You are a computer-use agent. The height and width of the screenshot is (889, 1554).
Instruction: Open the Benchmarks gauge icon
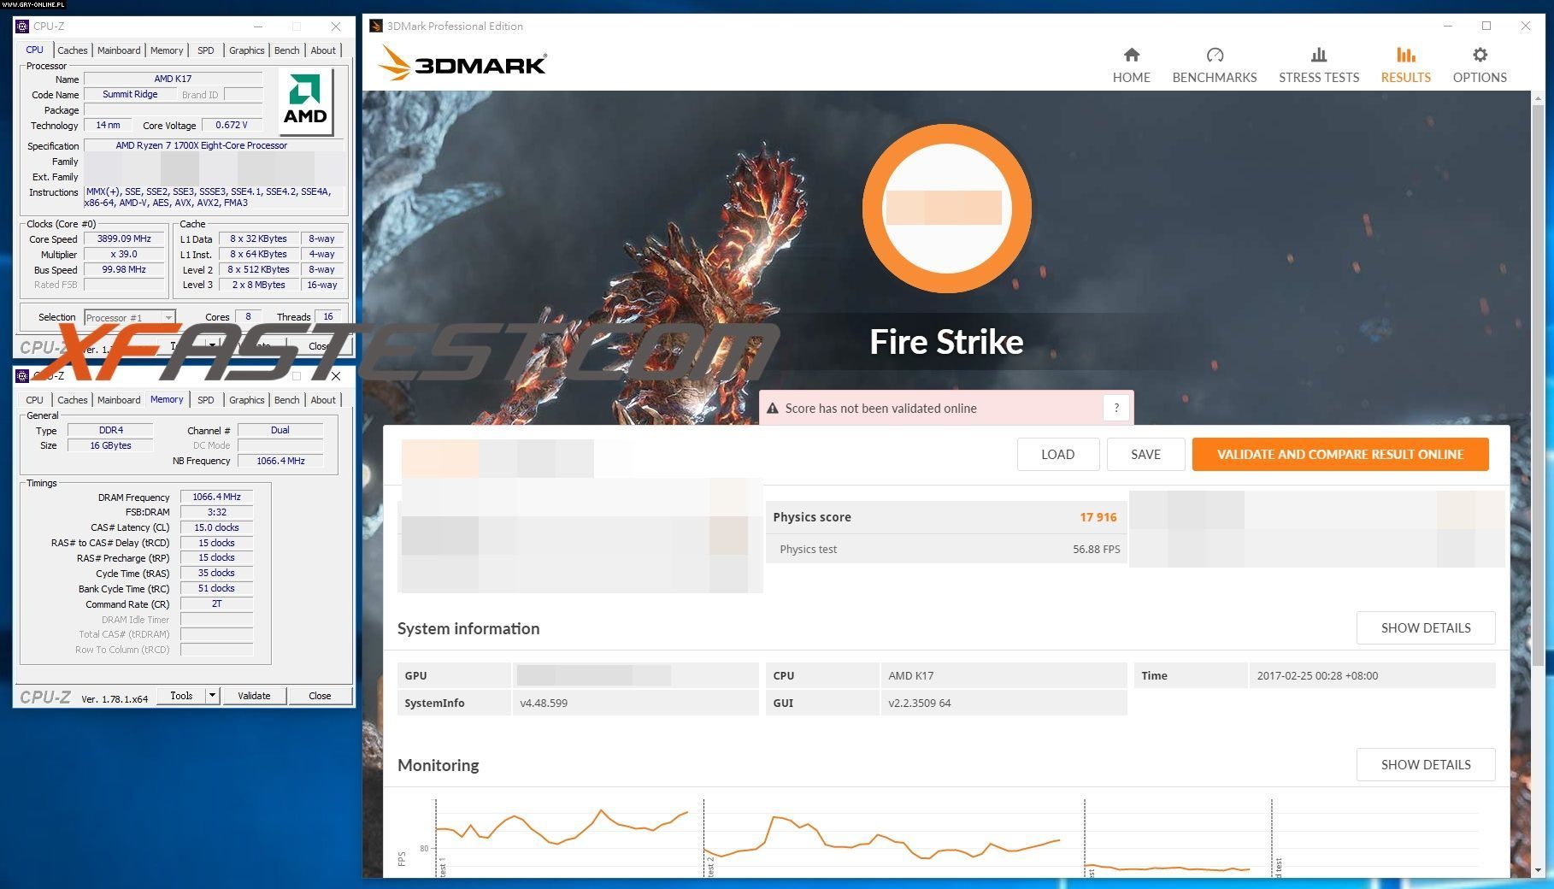[x=1214, y=56]
